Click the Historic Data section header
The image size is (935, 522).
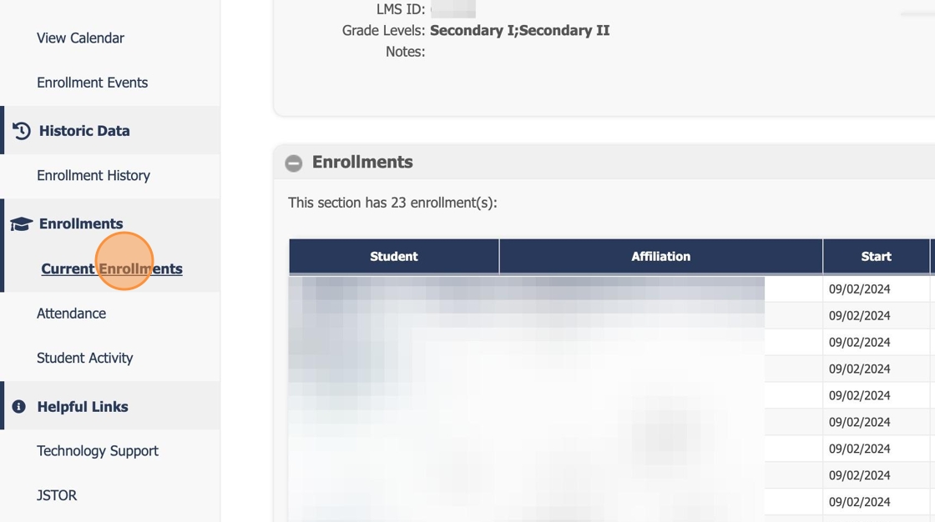coord(84,131)
